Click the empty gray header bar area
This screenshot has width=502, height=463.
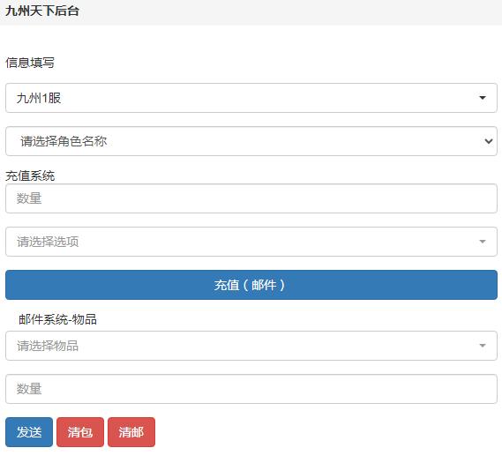[x=288, y=12]
